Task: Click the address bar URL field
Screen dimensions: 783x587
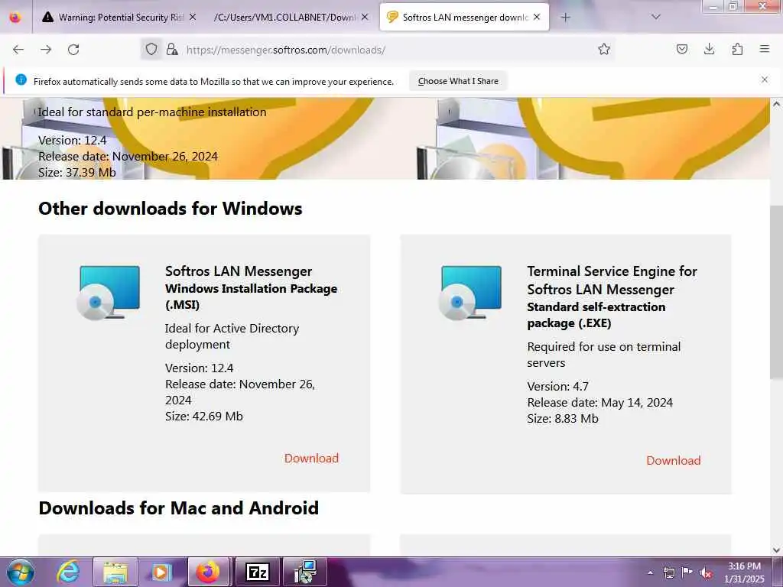Action: pyautogui.click(x=379, y=50)
